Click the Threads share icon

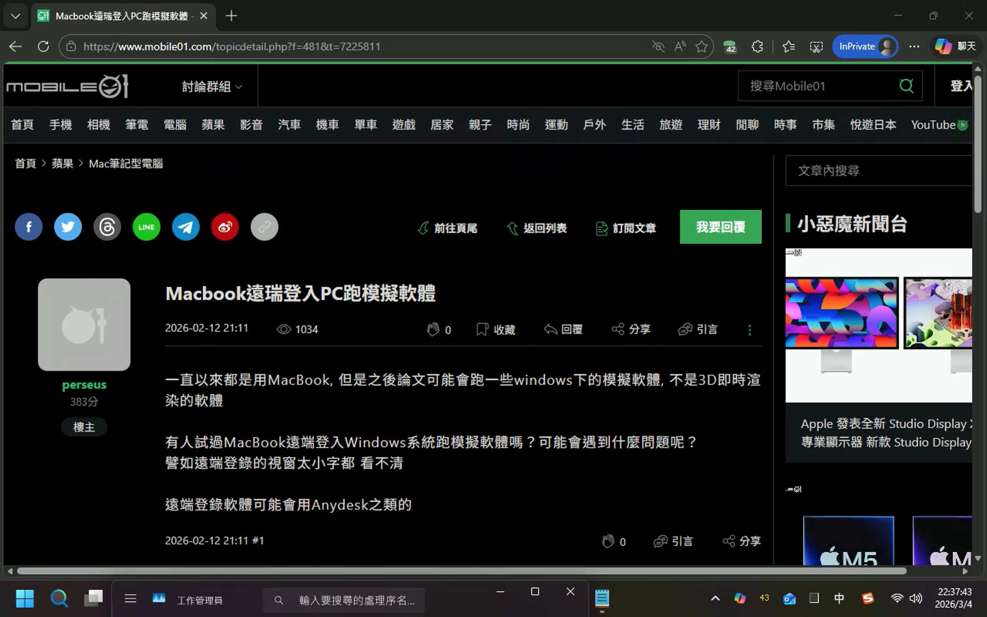coord(107,227)
